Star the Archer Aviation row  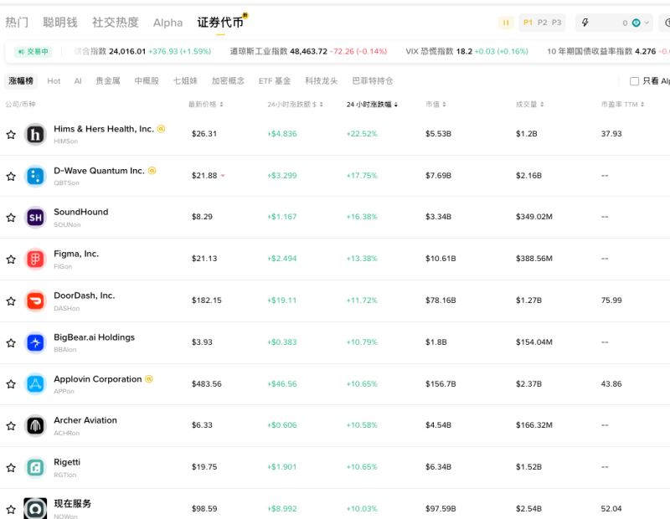click(x=11, y=425)
